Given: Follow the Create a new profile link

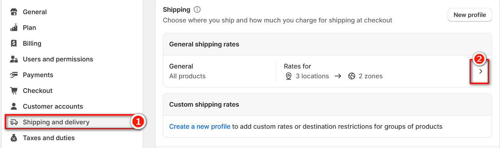Looking at the screenshot, I should point(200,126).
